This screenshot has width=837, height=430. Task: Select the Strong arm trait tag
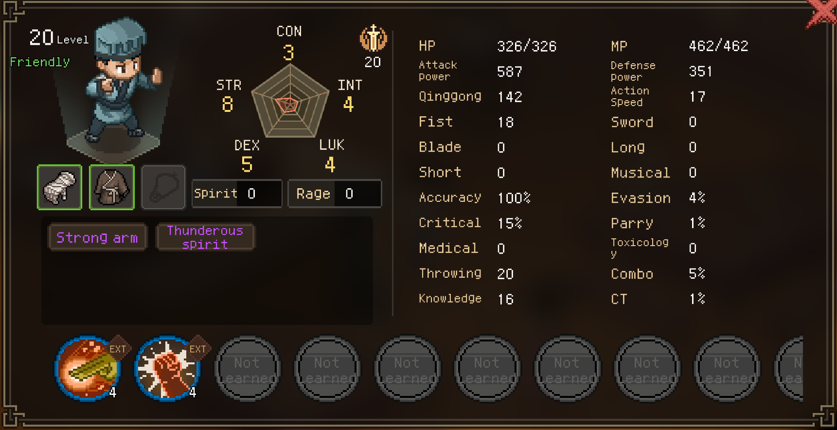97,237
